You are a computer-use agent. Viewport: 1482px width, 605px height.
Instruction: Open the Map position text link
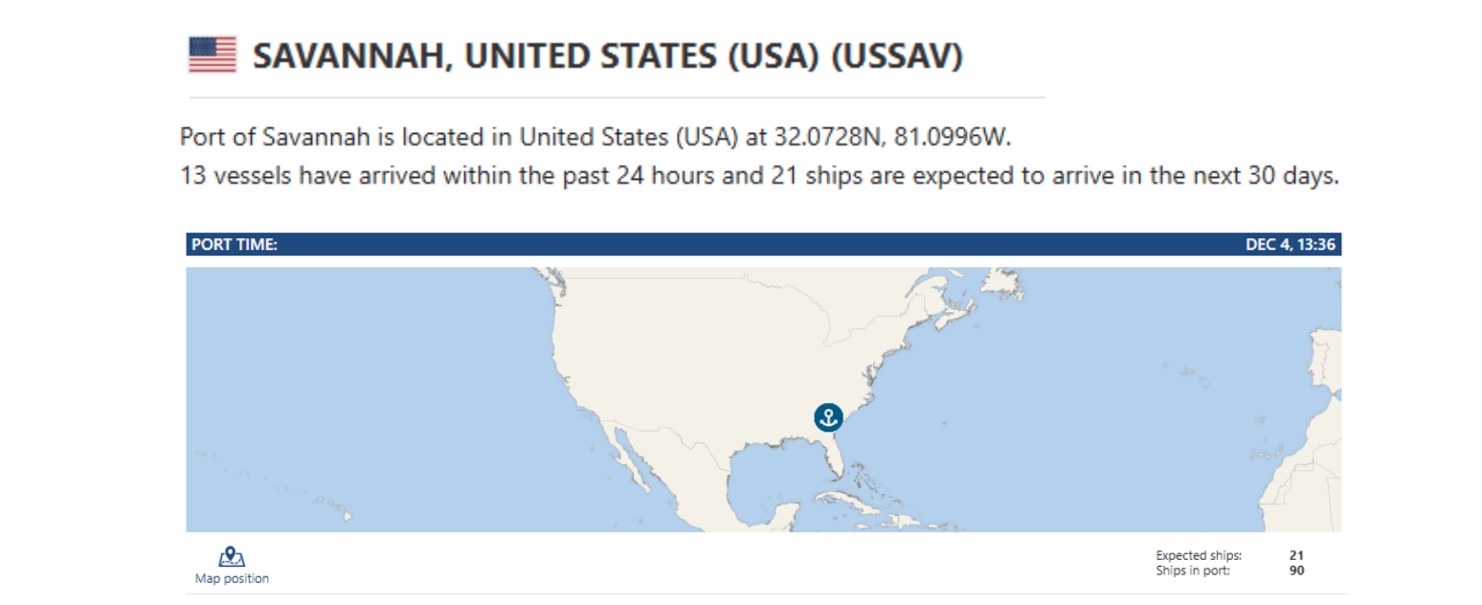(x=232, y=578)
